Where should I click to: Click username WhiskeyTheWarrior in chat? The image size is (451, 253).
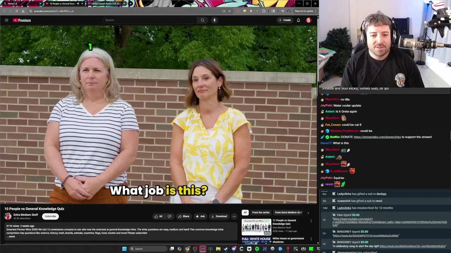click(344, 131)
